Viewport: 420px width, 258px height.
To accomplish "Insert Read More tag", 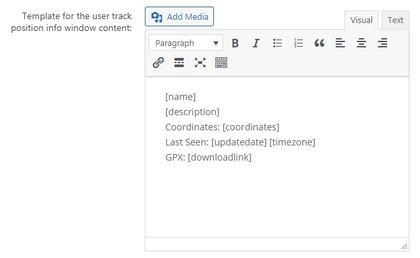I will click(179, 63).
